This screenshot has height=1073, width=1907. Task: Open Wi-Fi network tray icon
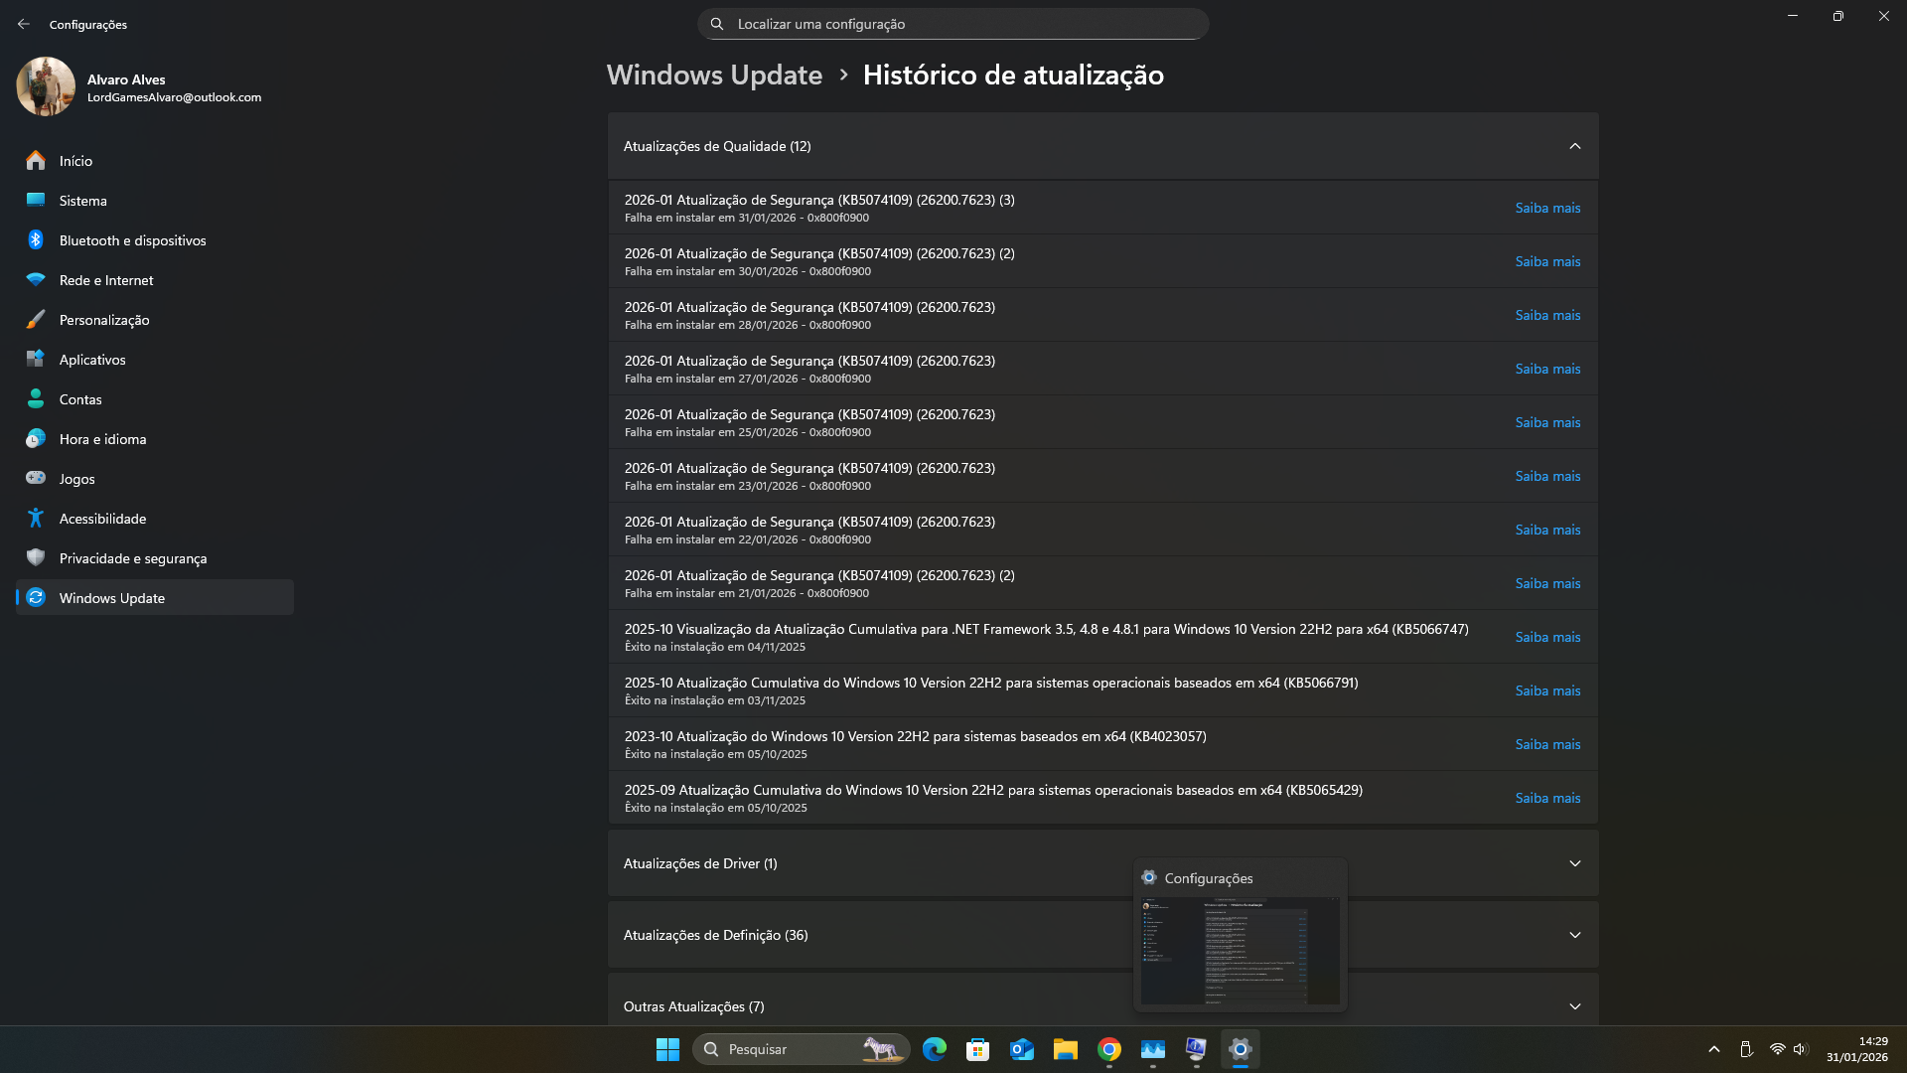coord(1777,1049)
